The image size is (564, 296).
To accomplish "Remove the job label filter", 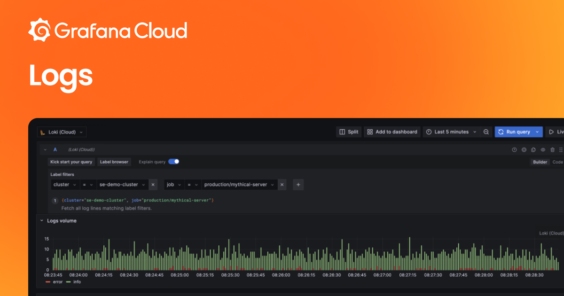I will point(282,185).
